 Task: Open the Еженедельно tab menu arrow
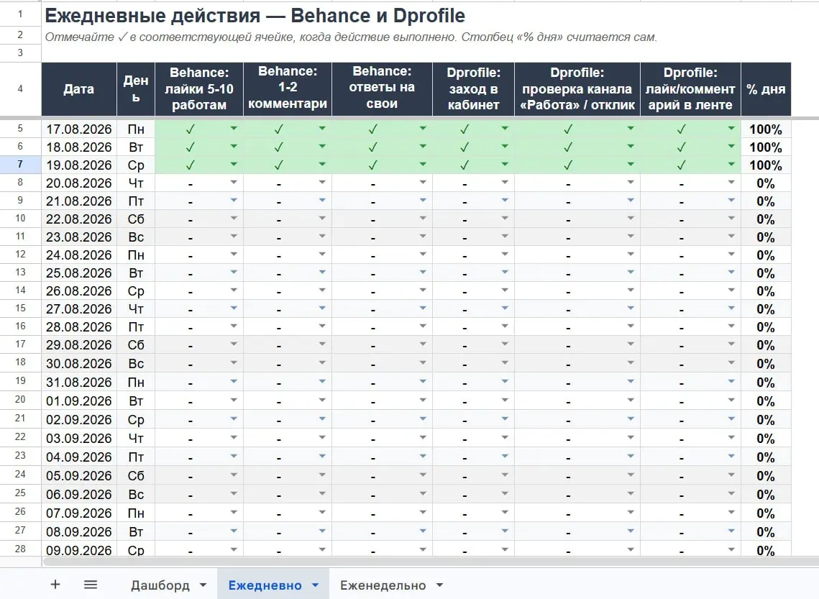point(439,585)
